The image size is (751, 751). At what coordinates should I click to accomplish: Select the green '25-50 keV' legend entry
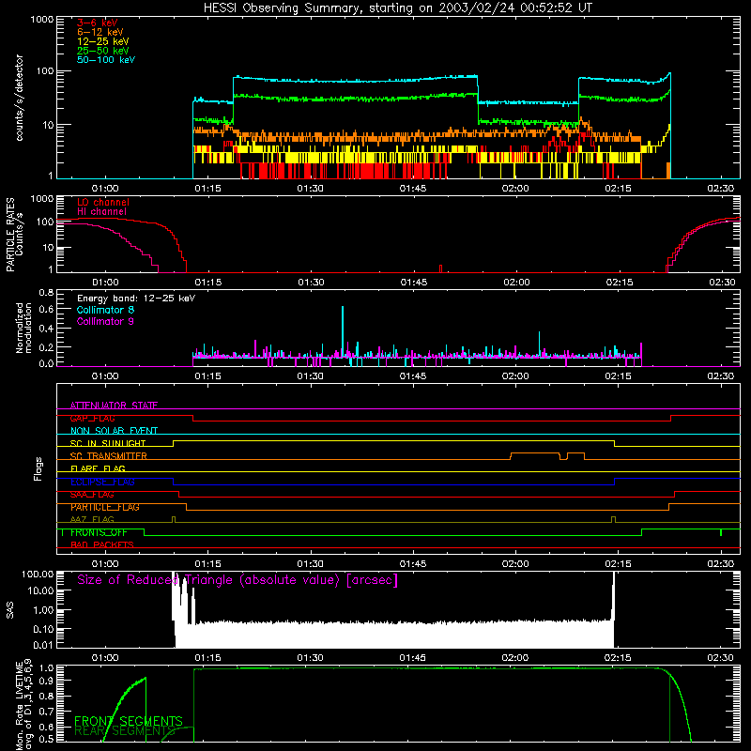(102, 51)
